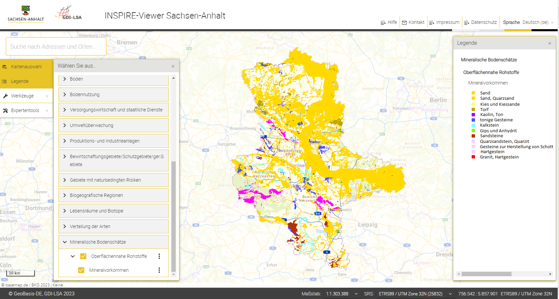Image resolution: width=559 pixels, height=299 pixels.
Task: Click the address search input field
Action: click(56, 47)
